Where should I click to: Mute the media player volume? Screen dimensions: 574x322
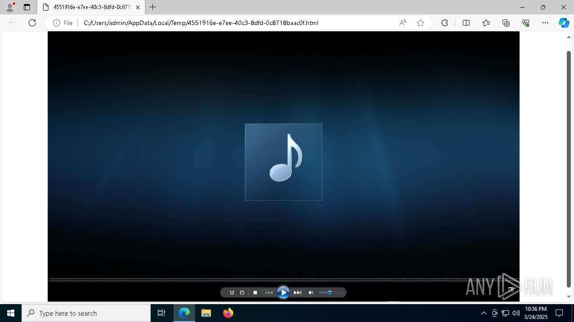[x=311, y=292]
